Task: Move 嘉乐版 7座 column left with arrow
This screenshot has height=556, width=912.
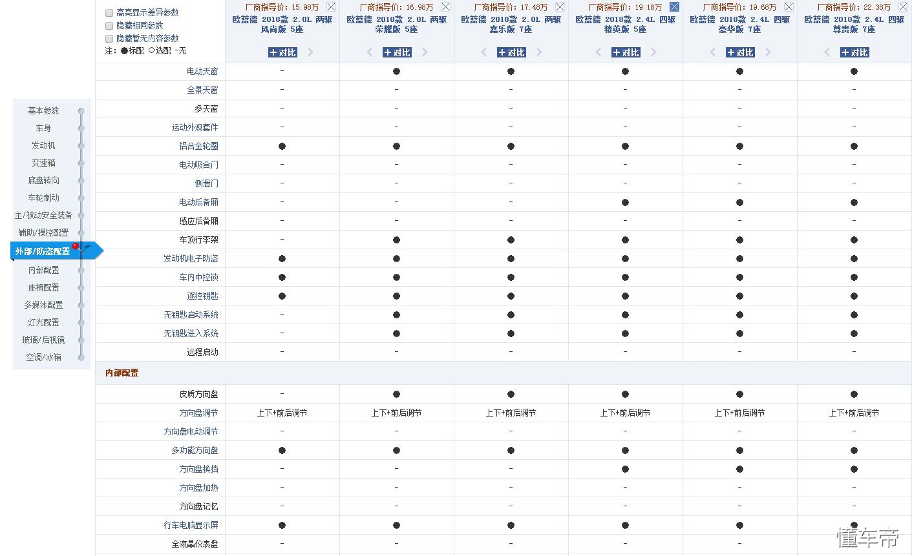Action: tap(483, 52)
